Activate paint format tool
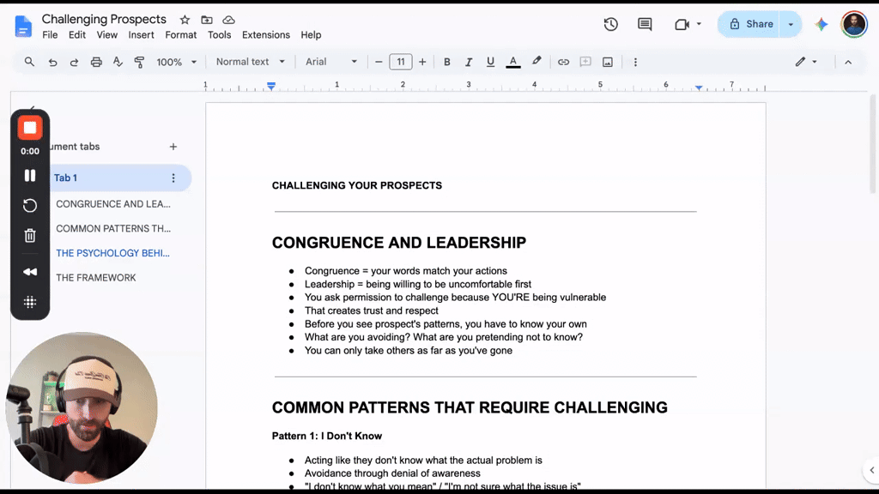The width and height of the screenshot is (879, 494). 139,62
